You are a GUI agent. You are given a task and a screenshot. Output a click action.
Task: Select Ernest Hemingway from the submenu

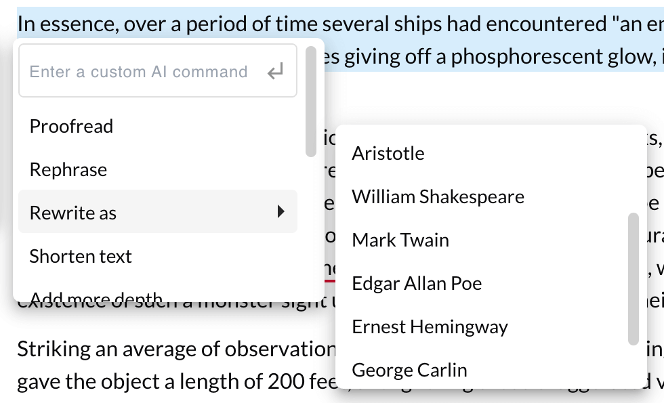pos(430,326)
